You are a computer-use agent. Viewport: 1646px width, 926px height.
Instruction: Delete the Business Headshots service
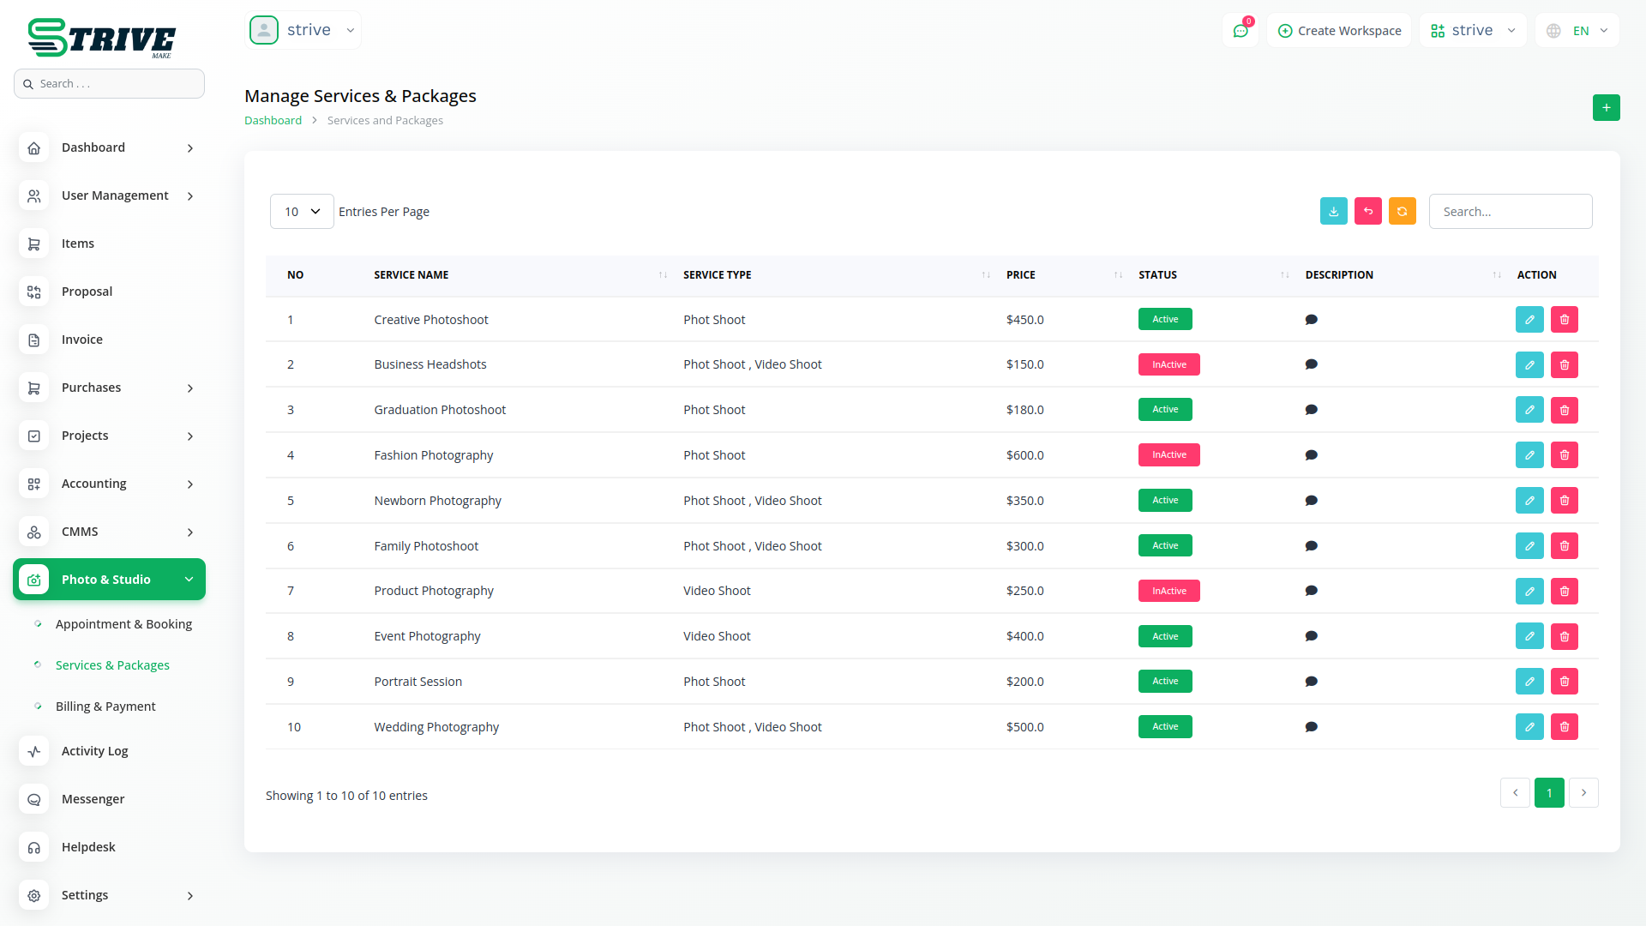point(1564,365)
